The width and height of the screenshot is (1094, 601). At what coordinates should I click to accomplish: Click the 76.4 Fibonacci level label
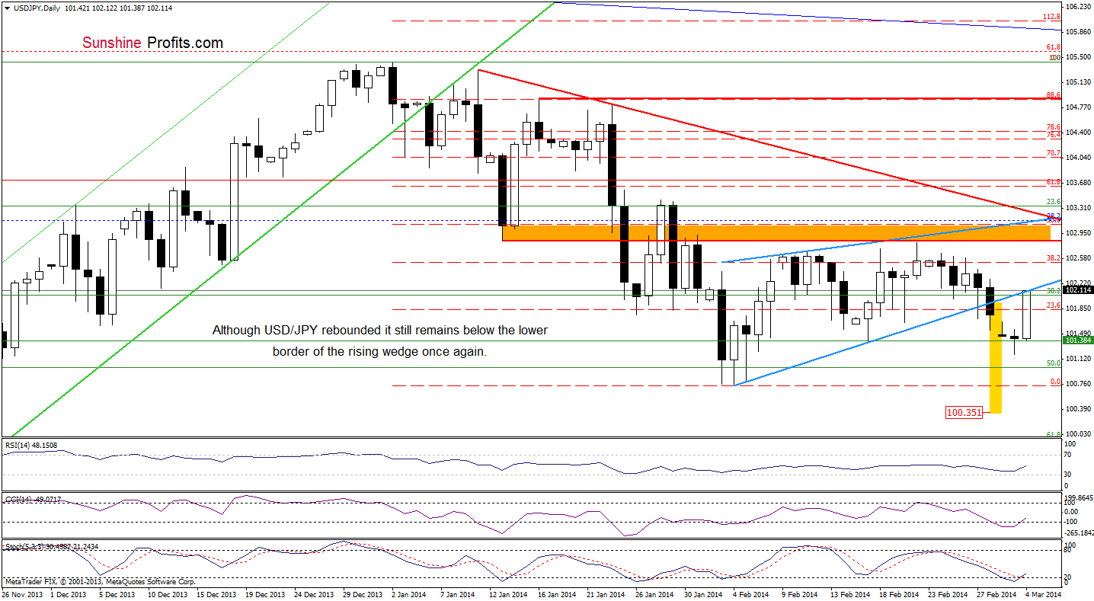1054,134
